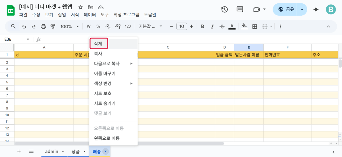Open the borders tool icon

(x=254, y=26)
